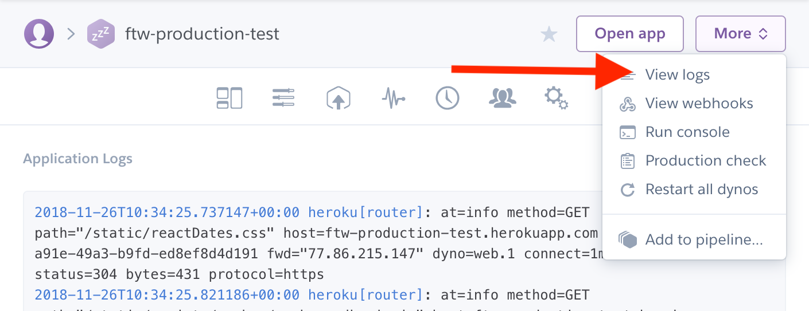The image size is (809, 311).
Task: Select Restart all dynos
Action: [x=701, y=190]
